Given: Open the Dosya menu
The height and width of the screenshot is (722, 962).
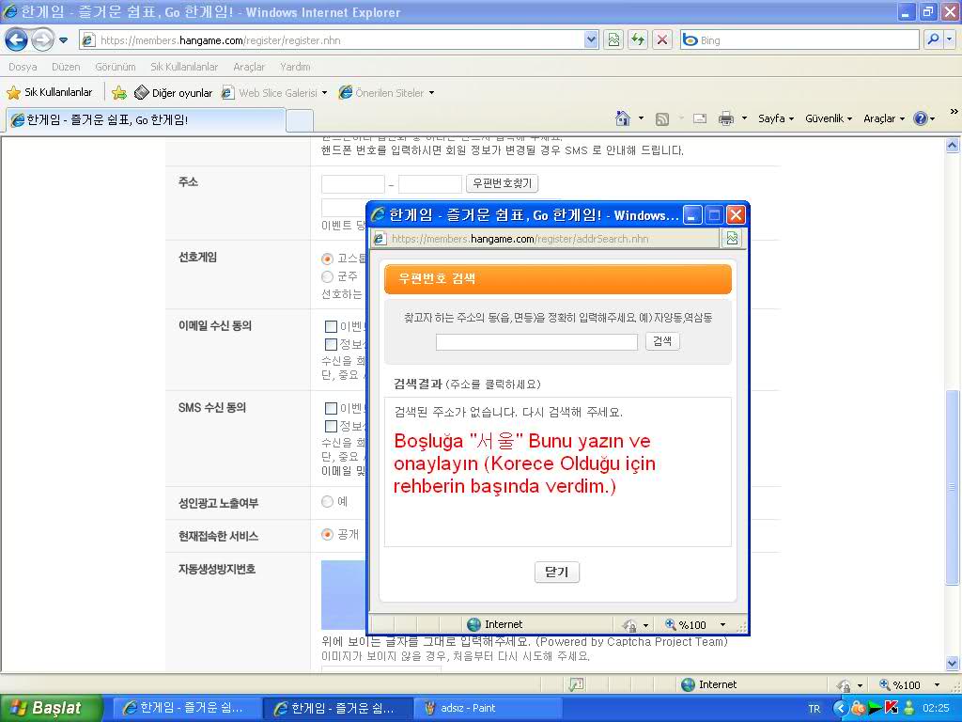Looking at the screenshot, I should click(x=23, y=67).
